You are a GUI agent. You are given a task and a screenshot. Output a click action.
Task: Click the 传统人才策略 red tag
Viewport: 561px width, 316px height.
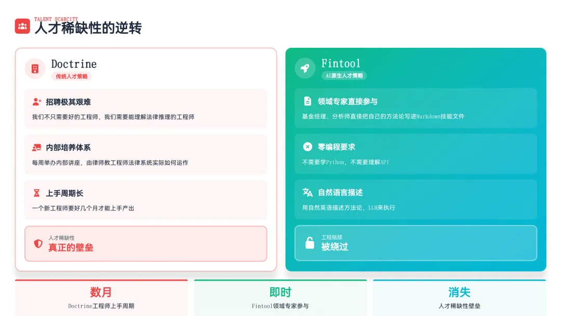coord(72,76)
